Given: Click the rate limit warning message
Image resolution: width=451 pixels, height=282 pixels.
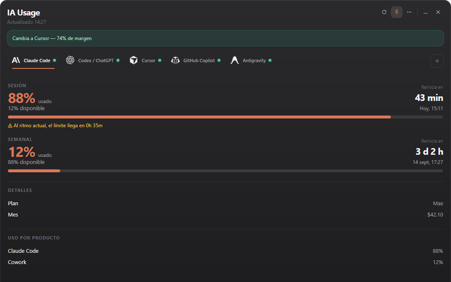Looking at the screenshot, I should 55,126.
